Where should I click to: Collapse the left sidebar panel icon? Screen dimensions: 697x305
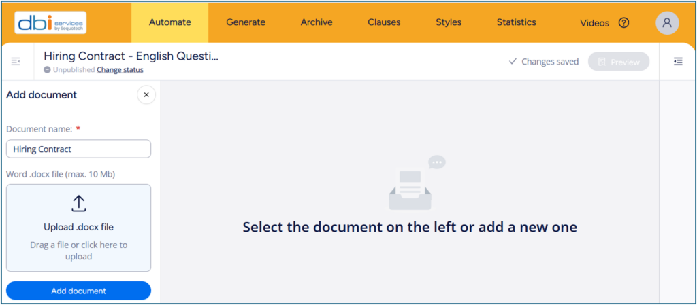click(x=16, y=61)
